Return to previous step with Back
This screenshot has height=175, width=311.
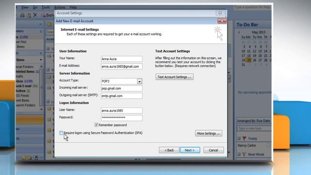tap(169, 150)
